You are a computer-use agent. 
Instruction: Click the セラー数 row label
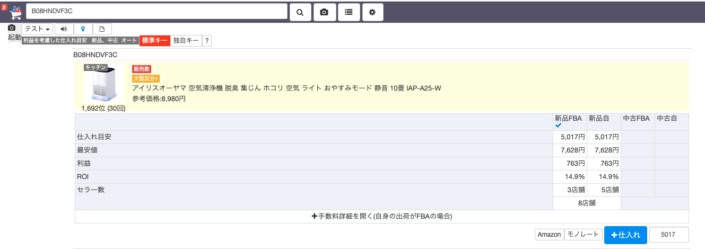[91, 190]
